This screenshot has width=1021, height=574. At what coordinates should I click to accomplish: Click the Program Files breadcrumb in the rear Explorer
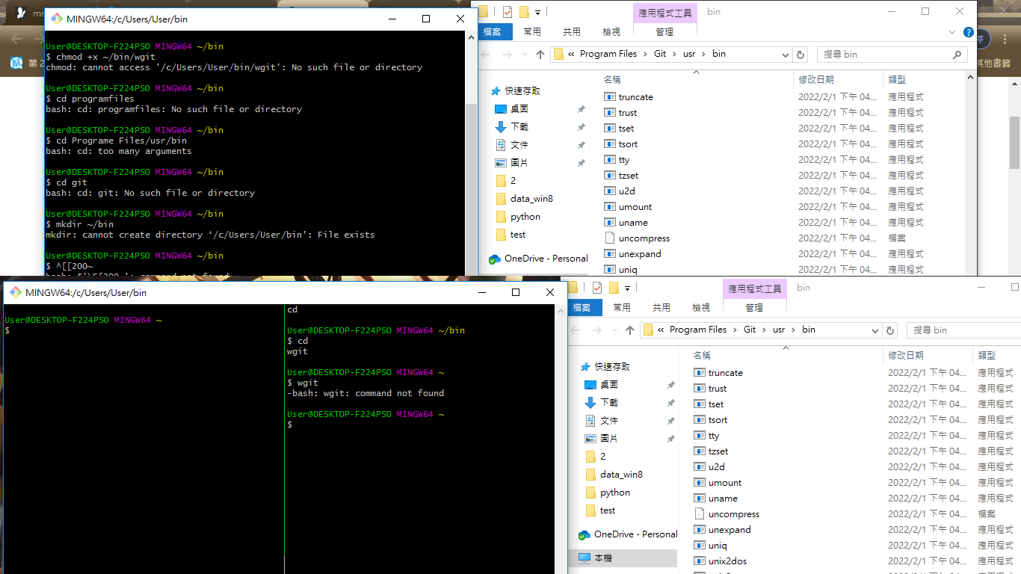click(608, 54)
